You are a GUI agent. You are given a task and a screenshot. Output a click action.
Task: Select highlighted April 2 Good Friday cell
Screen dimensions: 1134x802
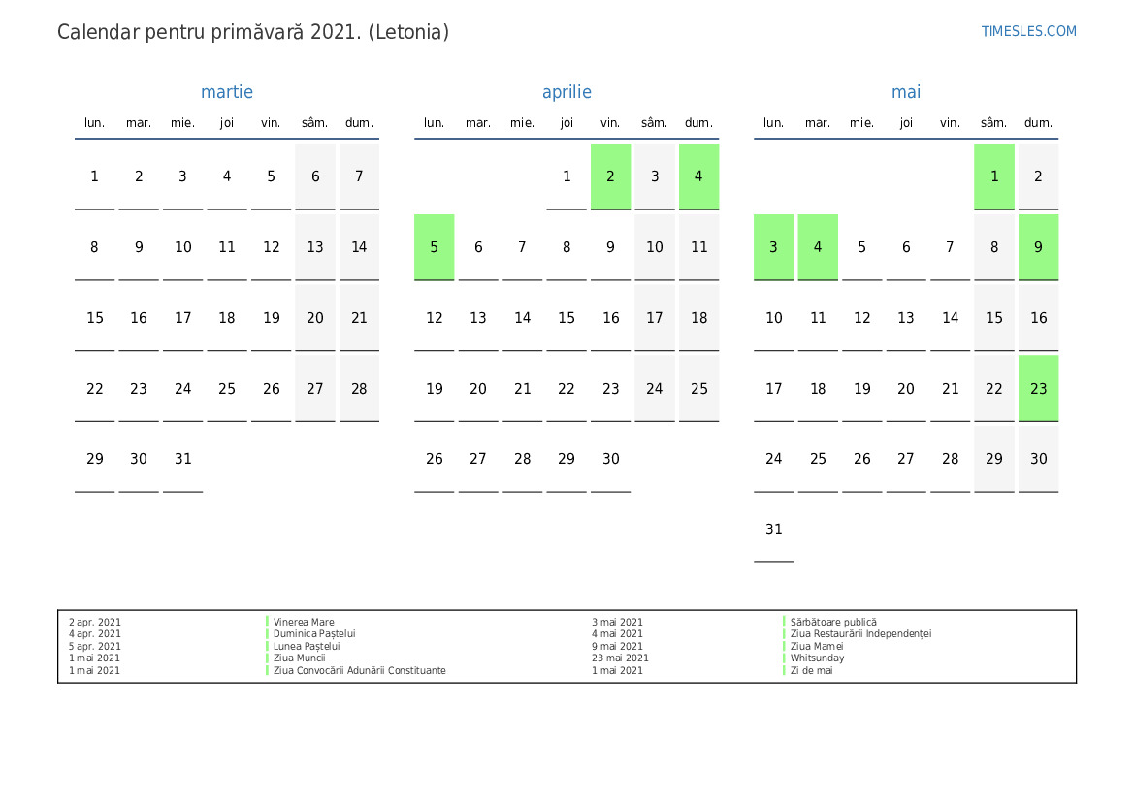click(610, 176)
